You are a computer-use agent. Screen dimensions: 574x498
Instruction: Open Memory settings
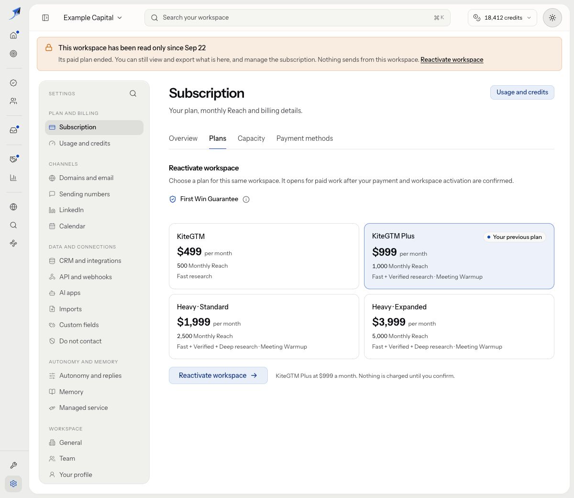94,392
